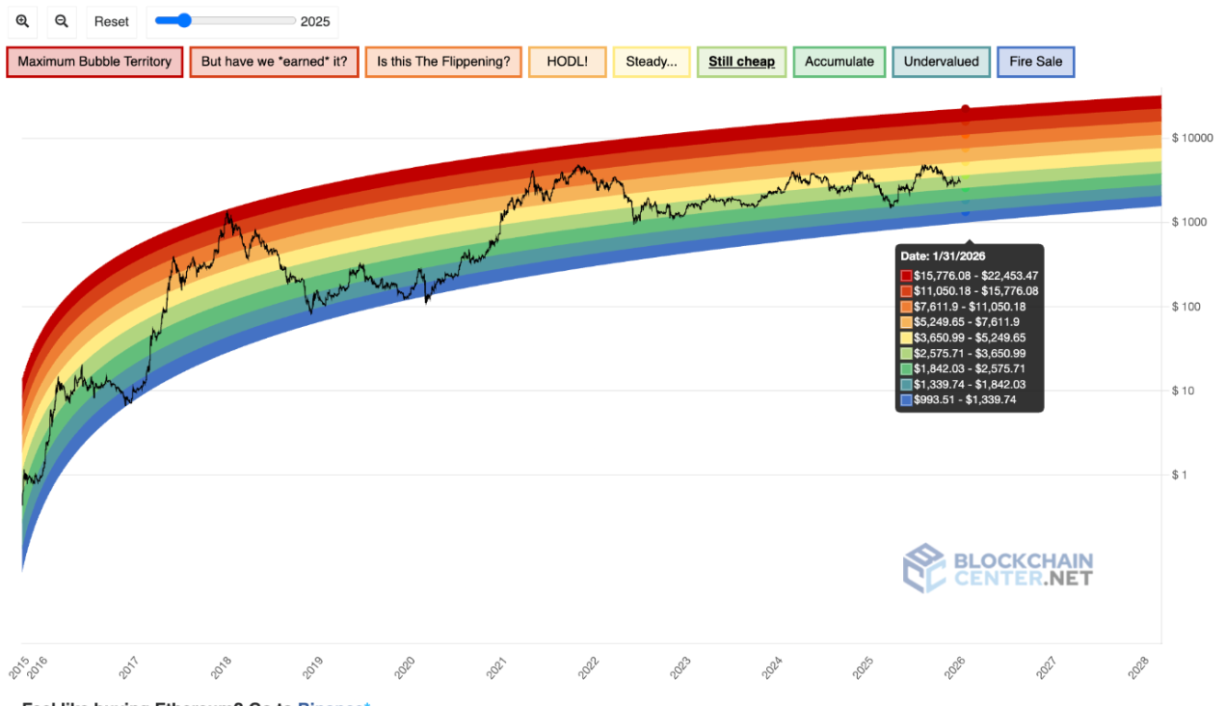Toggle the HODL! legend band

568,62
